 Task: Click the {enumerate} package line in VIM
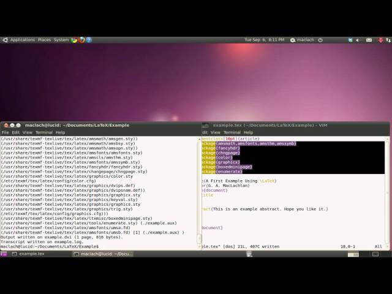click(x=222, y=171)
